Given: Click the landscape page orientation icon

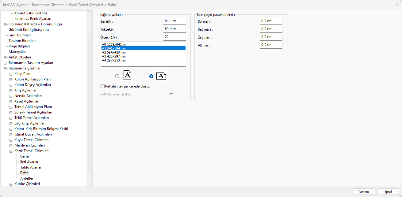Looking at the screenshot, I should click(x=161, y=76).
